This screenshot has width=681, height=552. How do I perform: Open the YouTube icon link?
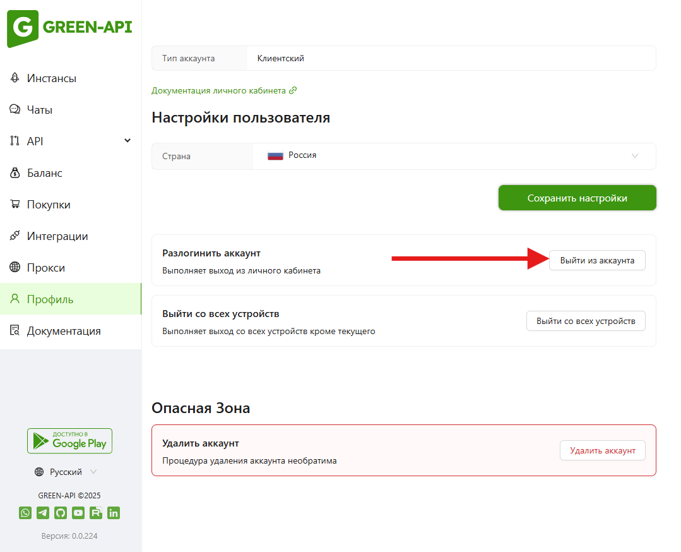(78, 513)
